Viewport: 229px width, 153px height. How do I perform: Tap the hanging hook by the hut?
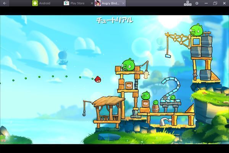pos(84,114)
